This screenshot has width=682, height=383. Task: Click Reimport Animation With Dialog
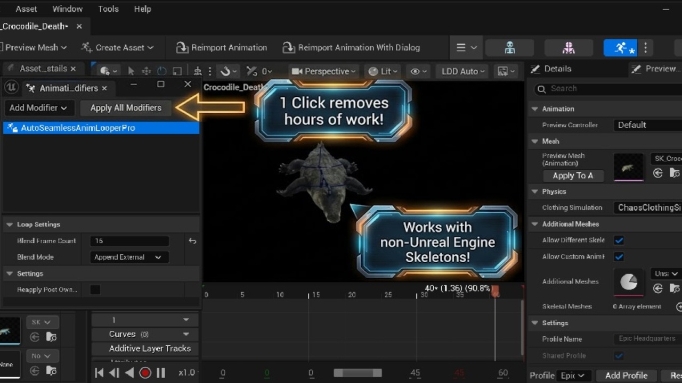point(351,47)
